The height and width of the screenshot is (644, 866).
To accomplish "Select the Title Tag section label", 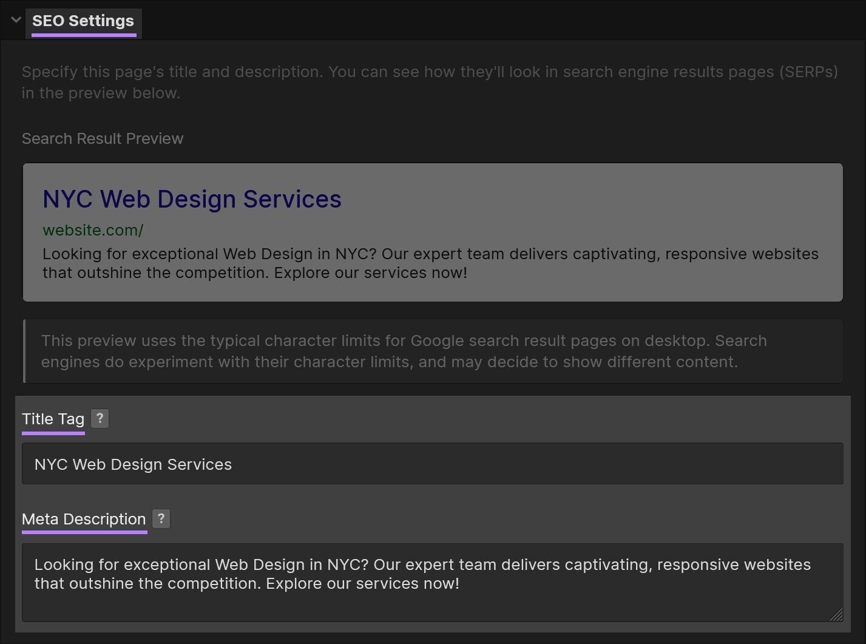I will 53,419.
